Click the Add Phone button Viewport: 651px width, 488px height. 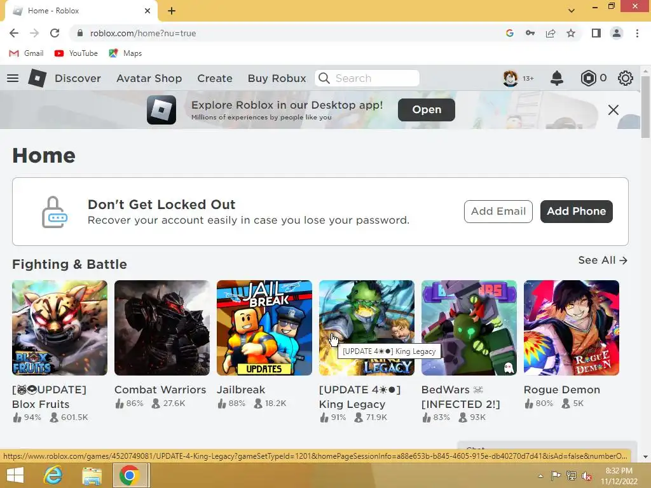(576, 211)
